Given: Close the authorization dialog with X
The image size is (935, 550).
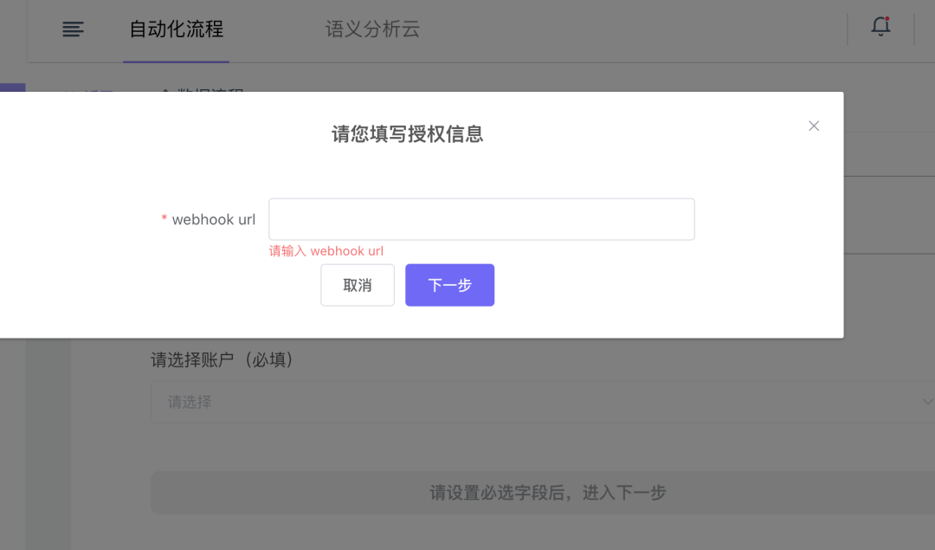Looking at the screenshot, I should point(813,126).
